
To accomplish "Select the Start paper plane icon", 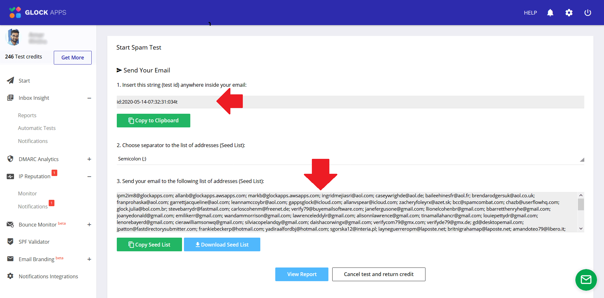I will [x=10, y=80].
